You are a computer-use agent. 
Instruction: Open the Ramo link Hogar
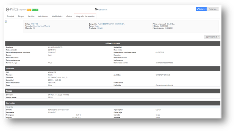97,26
